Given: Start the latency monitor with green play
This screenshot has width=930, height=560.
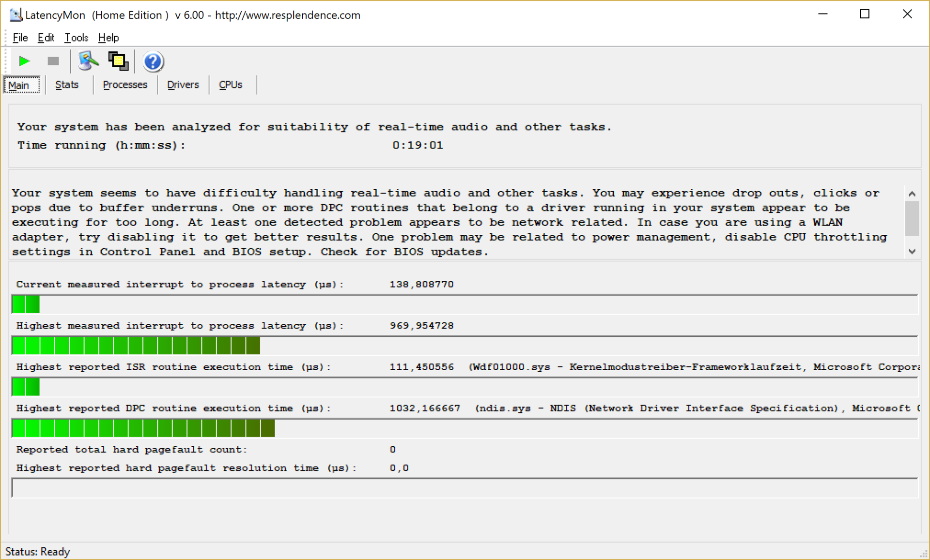Looking at the screenshot, I should 24,61.
